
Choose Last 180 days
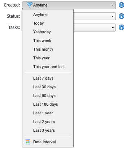point(48,104)
